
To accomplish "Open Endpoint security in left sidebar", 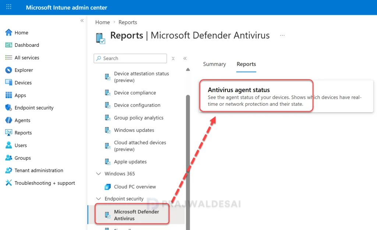I will click(34, 108).
